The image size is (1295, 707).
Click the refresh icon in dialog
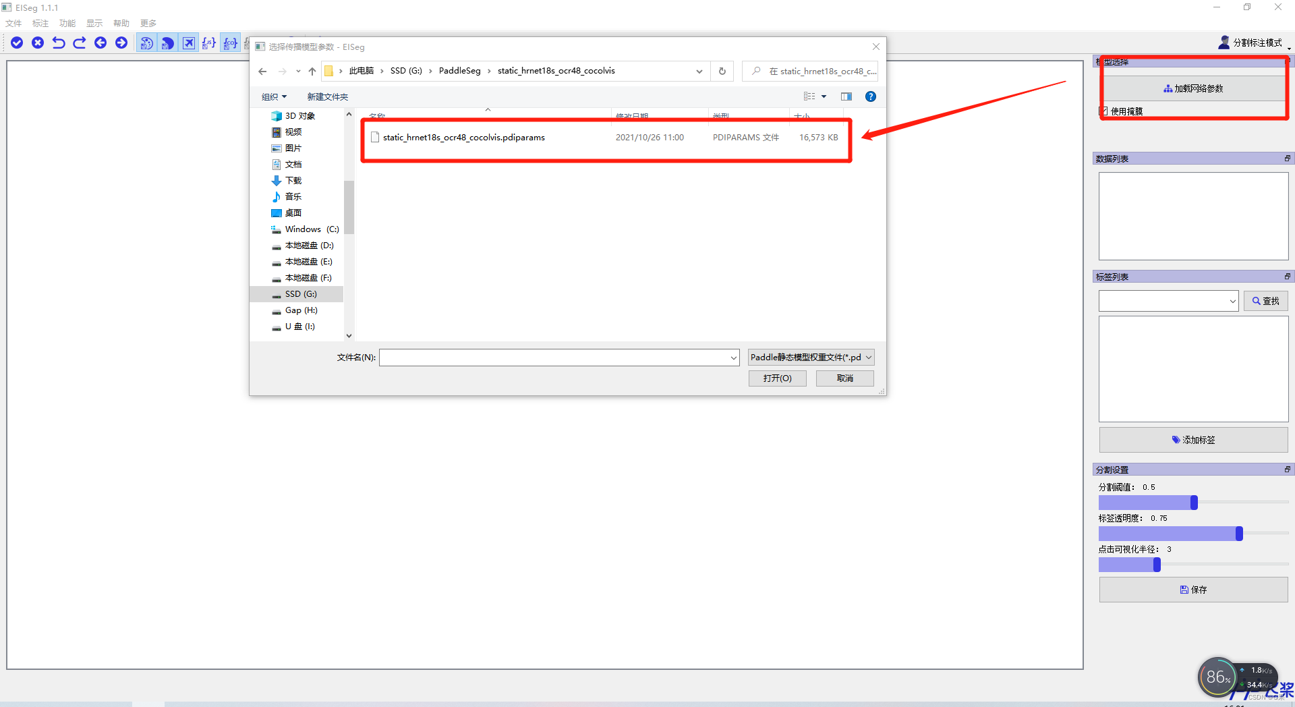pyautogui.click(x=722, y=71)
